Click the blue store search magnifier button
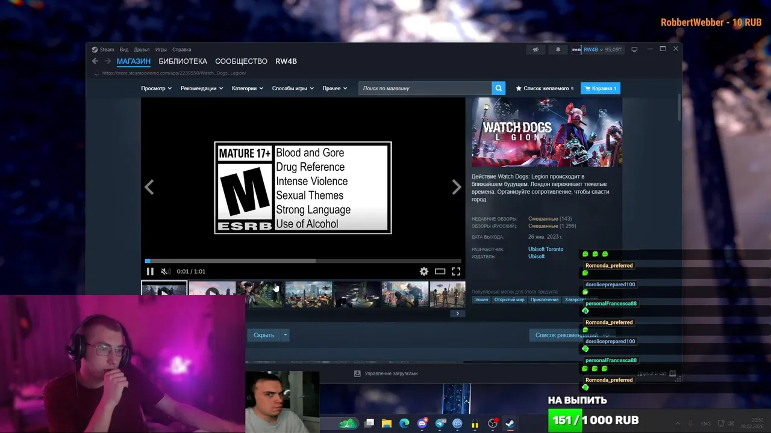The height and width of the screenshot is (433, 771). (x=498, y=88)
